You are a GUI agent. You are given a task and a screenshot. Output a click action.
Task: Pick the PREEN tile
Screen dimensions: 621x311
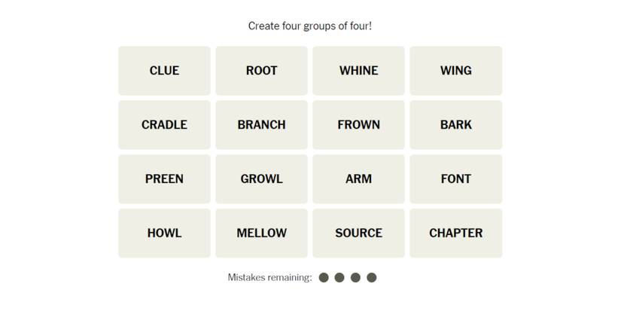tap(164, 179)
